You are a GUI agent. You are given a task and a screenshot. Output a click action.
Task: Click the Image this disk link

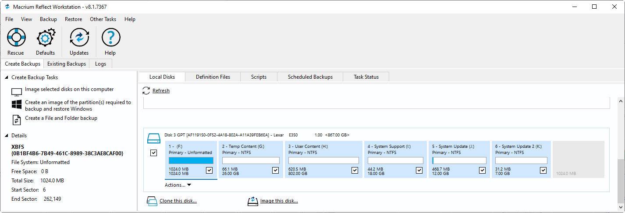[279, 201]
